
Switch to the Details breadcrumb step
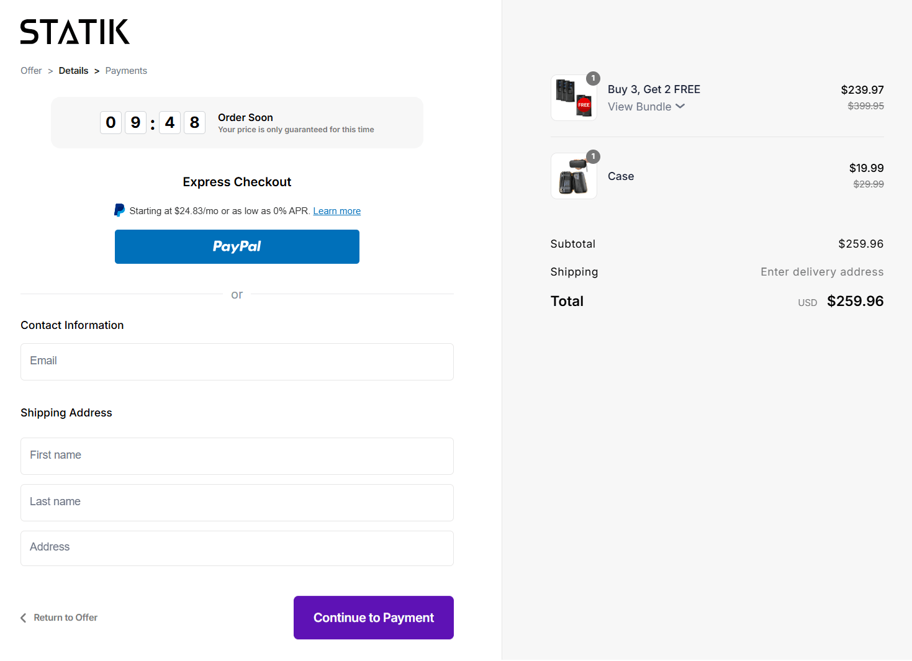coord(73,70)
